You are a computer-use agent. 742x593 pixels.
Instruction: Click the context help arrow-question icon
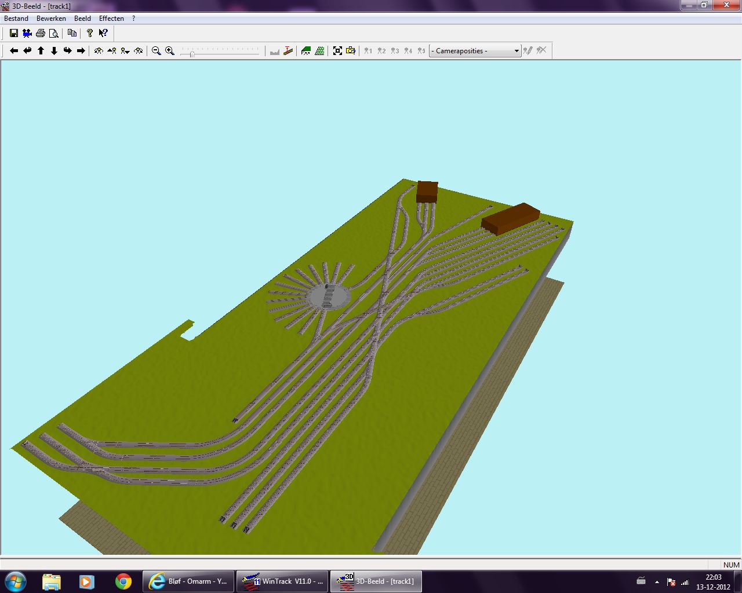point(103,33)
